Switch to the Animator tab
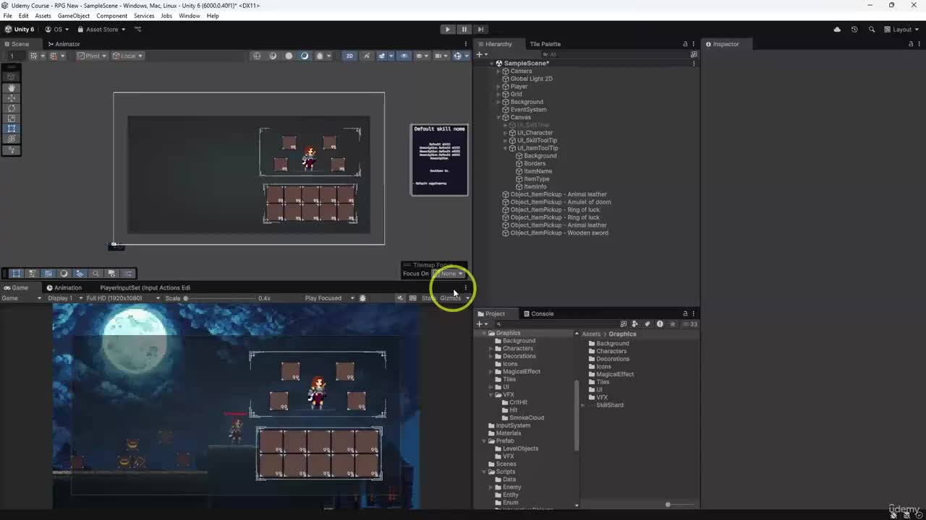The height and width of the screenshot is (520, 926). (64, 44)
